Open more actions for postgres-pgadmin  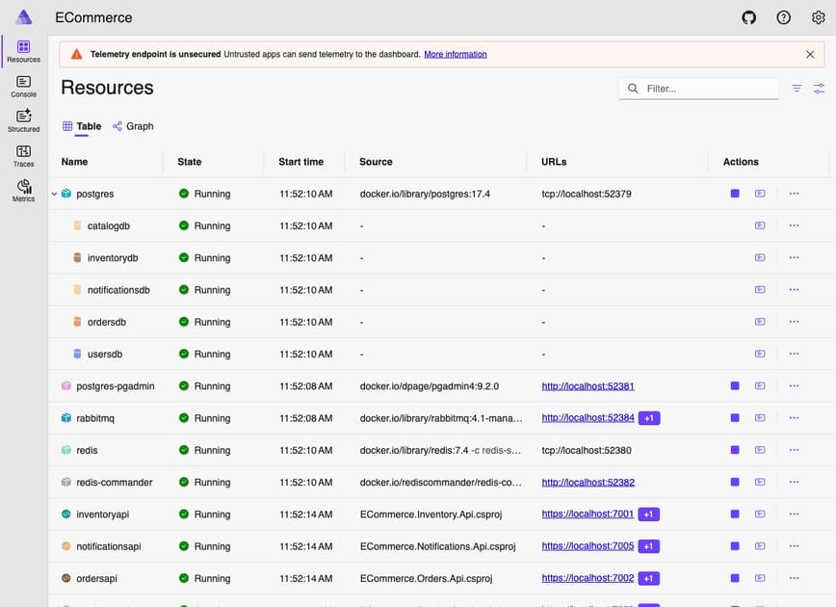point(794,385)
